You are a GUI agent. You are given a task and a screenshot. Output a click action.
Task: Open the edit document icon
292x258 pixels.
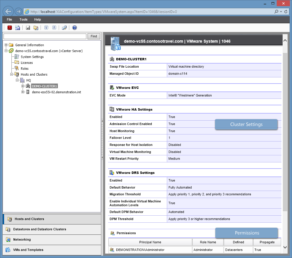pyautogui.click(x=36, y=27)
